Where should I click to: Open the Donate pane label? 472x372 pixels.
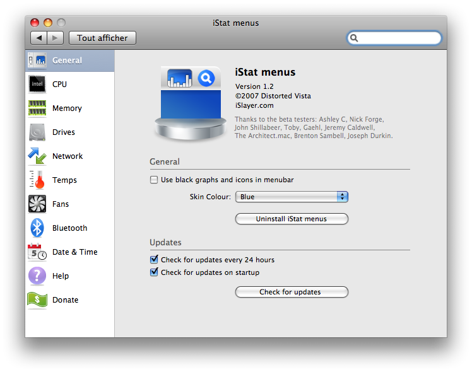(66, 300)
